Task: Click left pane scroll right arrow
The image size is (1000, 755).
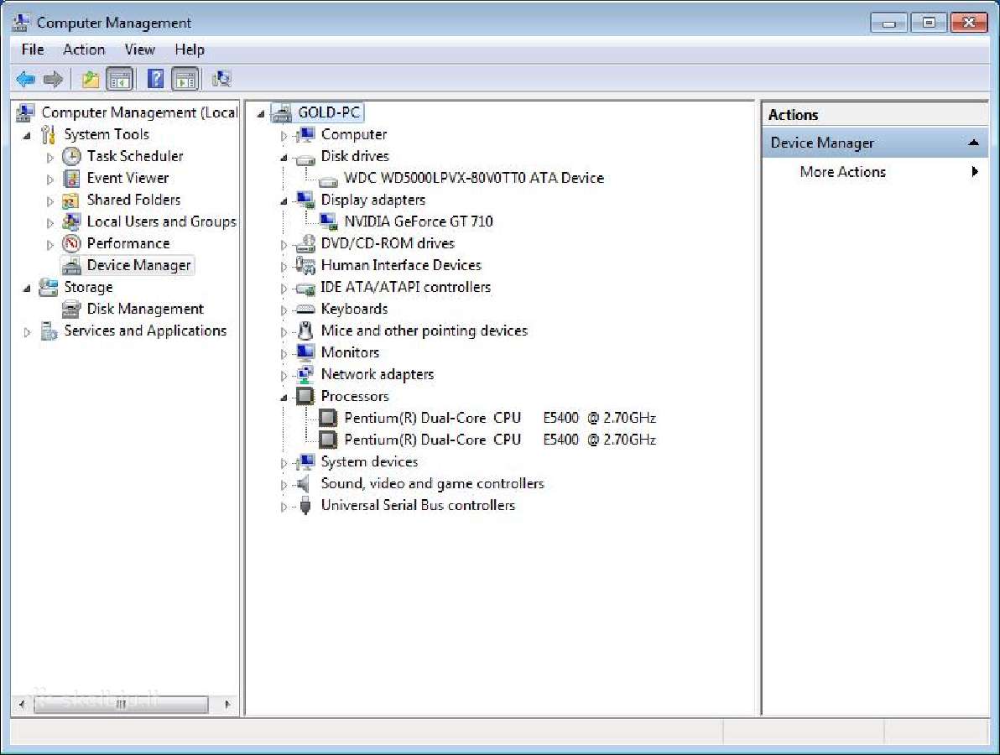Action: pos(227,705)
